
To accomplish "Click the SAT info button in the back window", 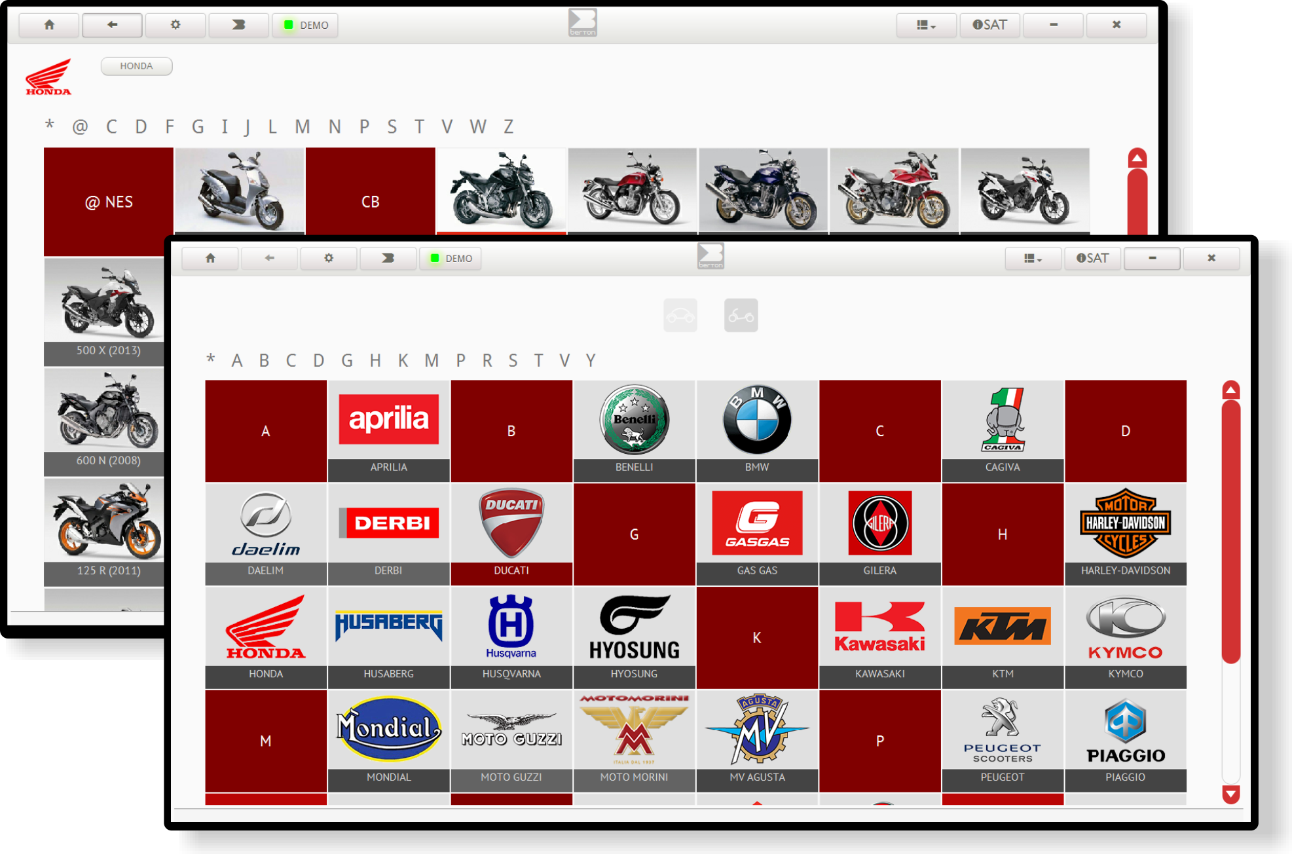I will click(989, 25).
